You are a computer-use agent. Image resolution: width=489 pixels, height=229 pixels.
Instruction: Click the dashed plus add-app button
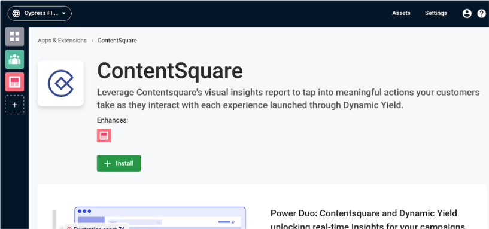click(x=14, y=105)
